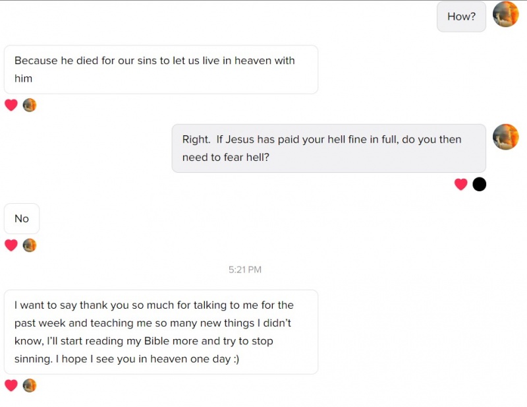Click the heart reaction under the "No" message
The image size is (527, 407).
11,245
